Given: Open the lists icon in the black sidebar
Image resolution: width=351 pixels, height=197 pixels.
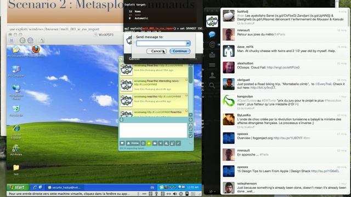Looking at the screenshot, I should (x=212, y=65).
